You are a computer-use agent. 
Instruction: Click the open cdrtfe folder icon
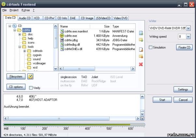coord(20,30)
